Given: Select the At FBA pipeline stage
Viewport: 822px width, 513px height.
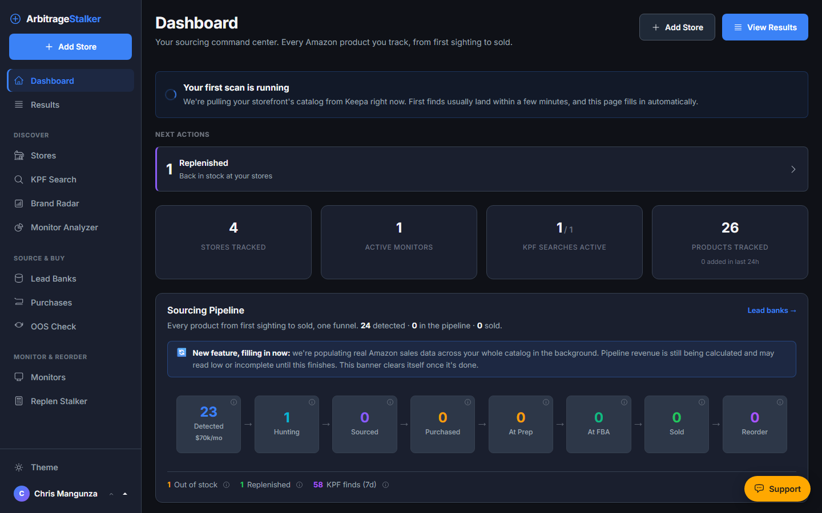Looking at the screenshot, I should click(599, 425).
